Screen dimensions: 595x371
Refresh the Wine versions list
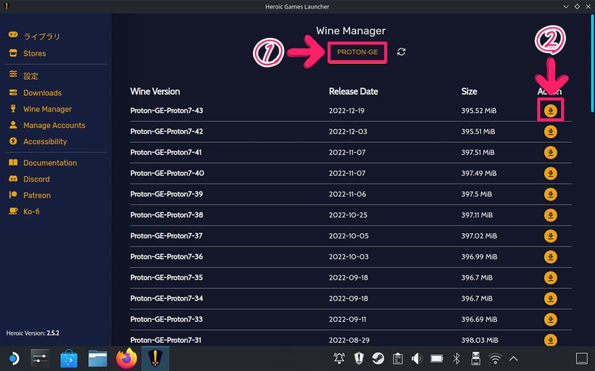pos(401,52)
